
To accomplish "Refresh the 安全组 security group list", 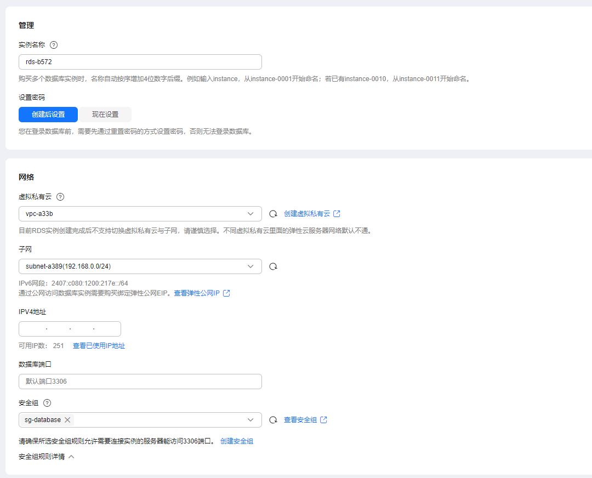I will pyautogui.click(x=273, y=420).
